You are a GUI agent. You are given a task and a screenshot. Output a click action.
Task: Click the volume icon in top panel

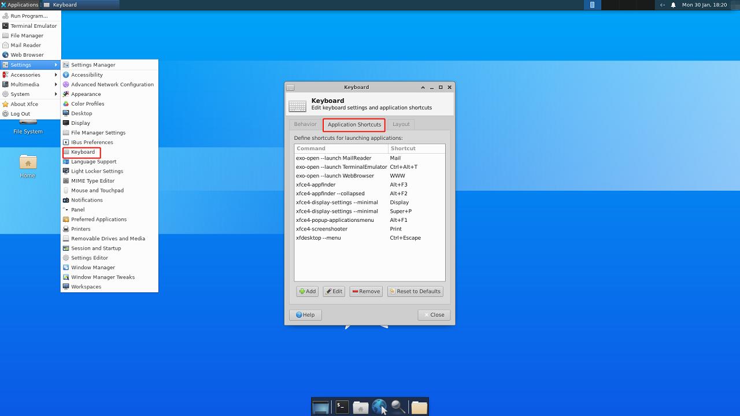point(663,5)
